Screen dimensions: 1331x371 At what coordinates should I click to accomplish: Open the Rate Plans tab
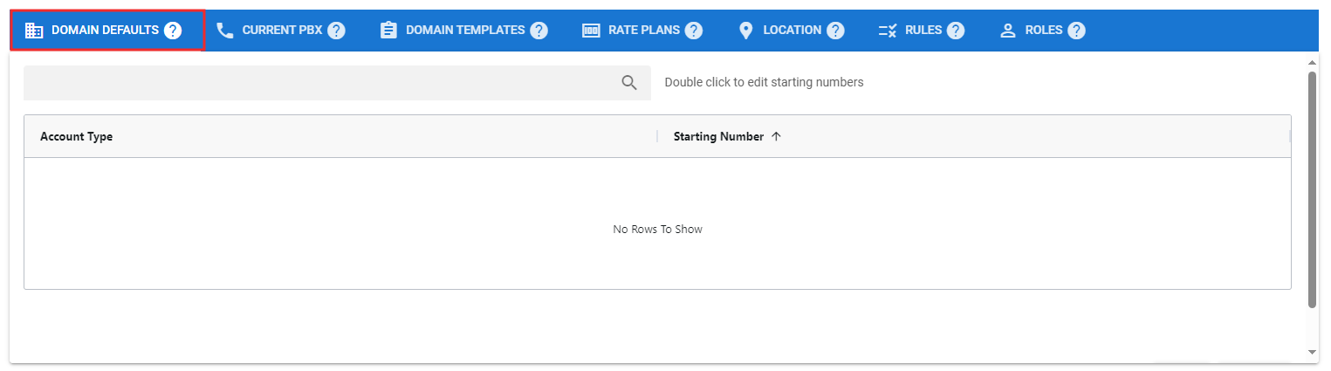643,31
